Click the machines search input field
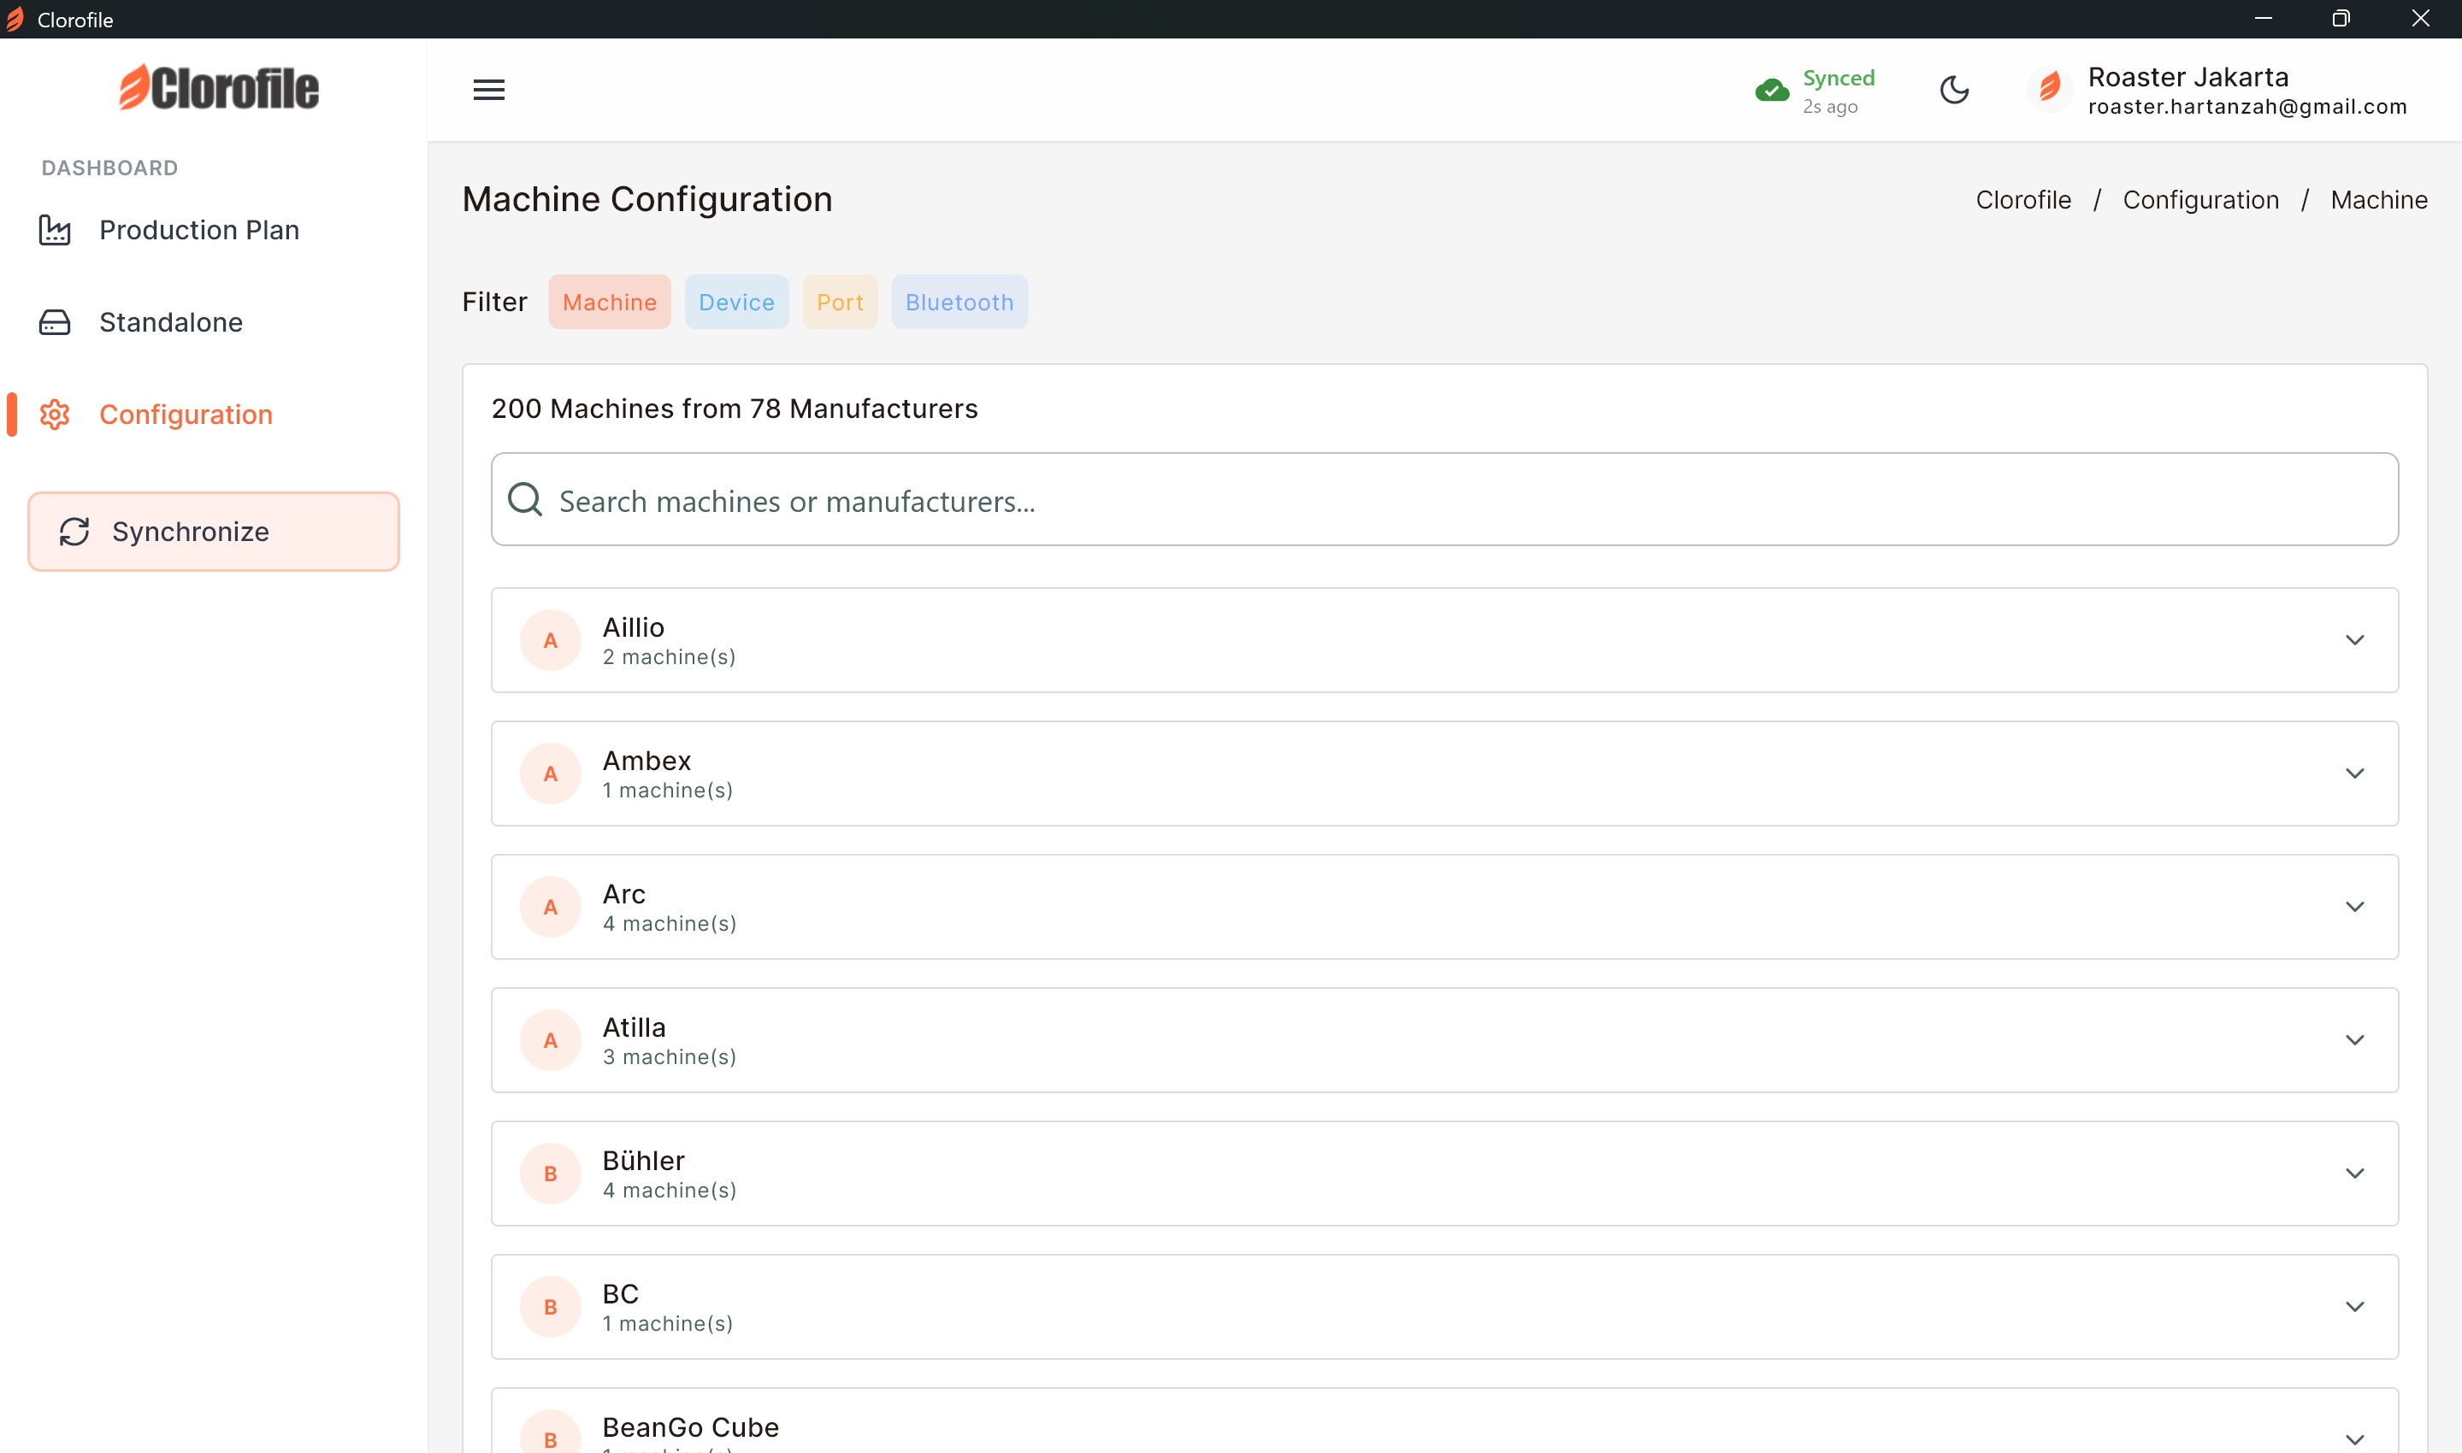The image size is (2462, 1453). [x=1175, y=499]
